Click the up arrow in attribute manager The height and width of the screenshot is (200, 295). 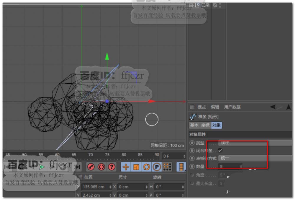[x=289, y=107]
